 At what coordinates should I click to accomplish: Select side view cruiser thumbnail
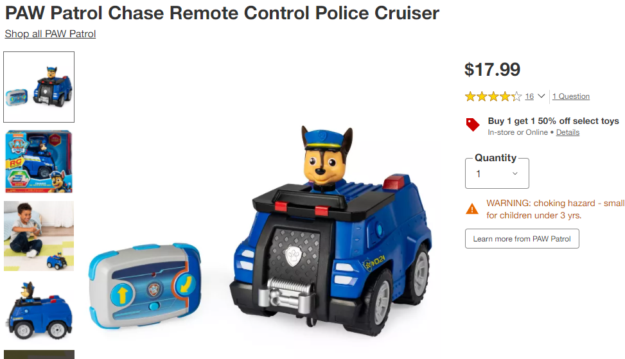pos(39,310)
